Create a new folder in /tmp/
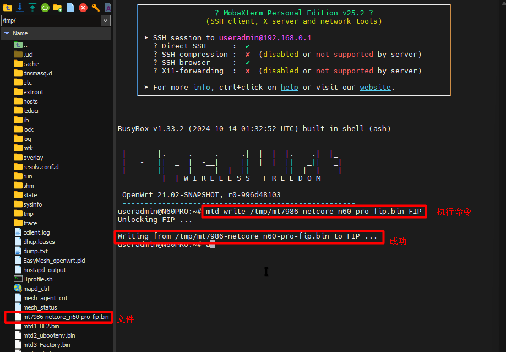506x352 pixels. pos(58,7)
